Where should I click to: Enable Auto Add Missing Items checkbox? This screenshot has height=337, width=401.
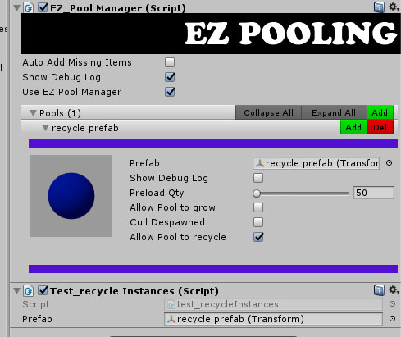[x=170, y=62]
